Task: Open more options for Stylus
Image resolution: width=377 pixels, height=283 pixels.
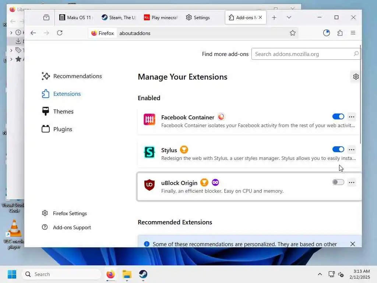Action: 352,150
